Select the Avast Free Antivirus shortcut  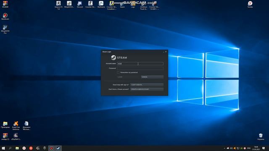point(16,126)
